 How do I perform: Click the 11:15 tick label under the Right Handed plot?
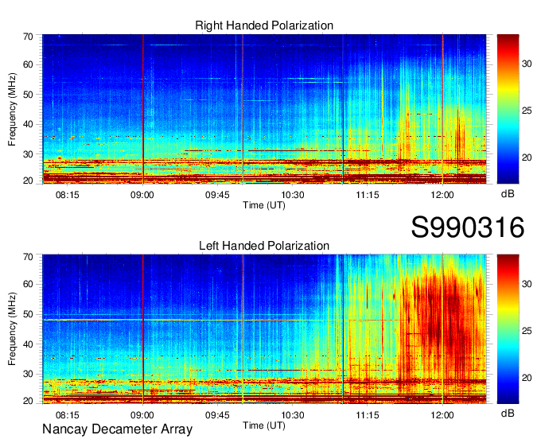click(x=368, y=195)
